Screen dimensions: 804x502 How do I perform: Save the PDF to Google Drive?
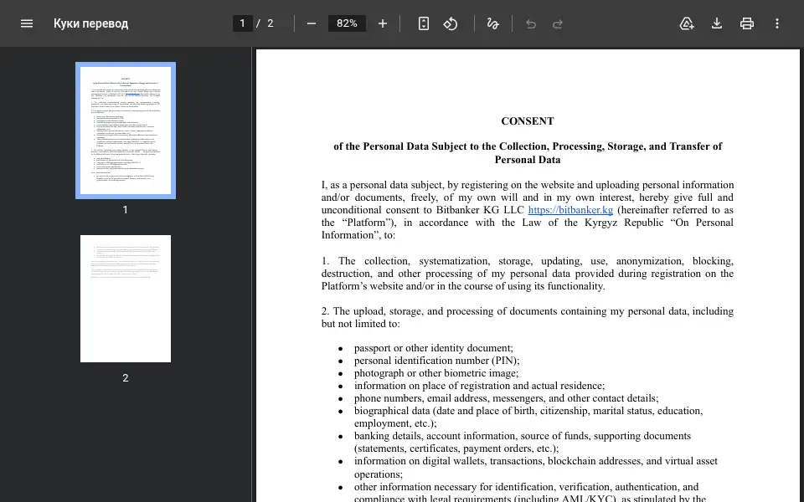tap(687, 23)
